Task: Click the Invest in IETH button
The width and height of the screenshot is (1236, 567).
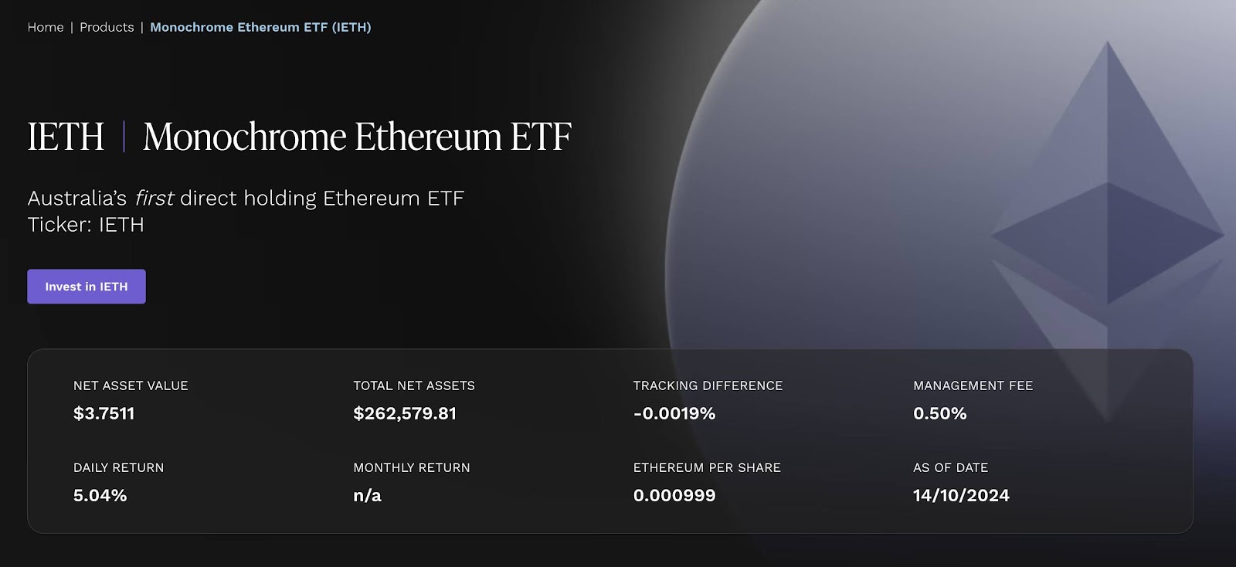Action: (x=87, y=287)
